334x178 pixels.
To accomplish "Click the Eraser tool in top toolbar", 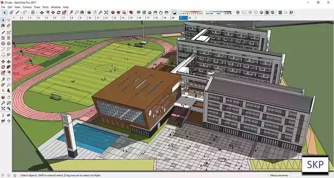I will click(11, 12).
